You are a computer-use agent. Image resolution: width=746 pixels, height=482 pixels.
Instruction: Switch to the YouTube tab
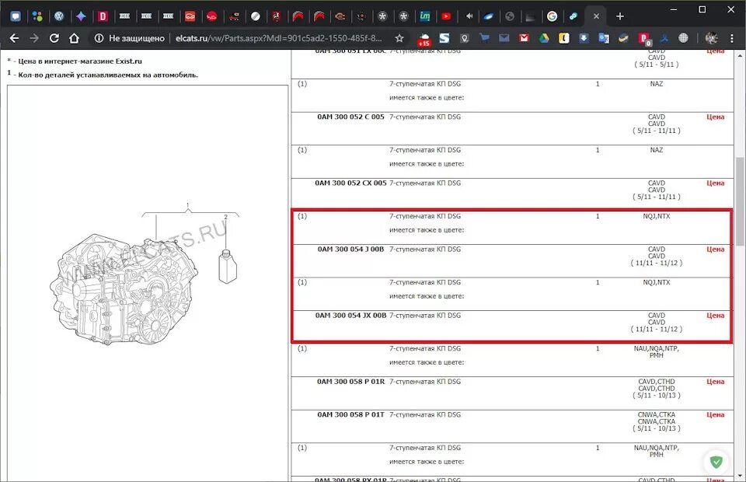coord(446,16)
